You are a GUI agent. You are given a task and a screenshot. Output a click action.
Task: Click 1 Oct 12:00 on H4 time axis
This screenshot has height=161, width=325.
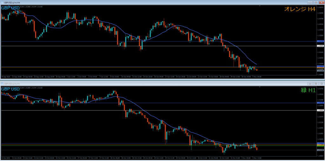coord(71,77)
